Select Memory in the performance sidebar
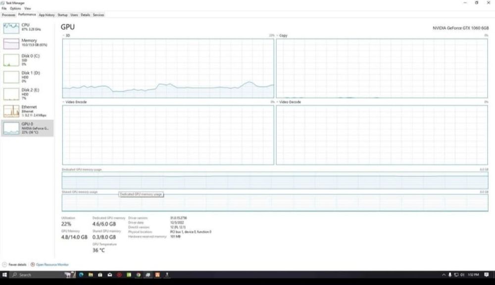 pyautogui.click(x=27, y=43)
